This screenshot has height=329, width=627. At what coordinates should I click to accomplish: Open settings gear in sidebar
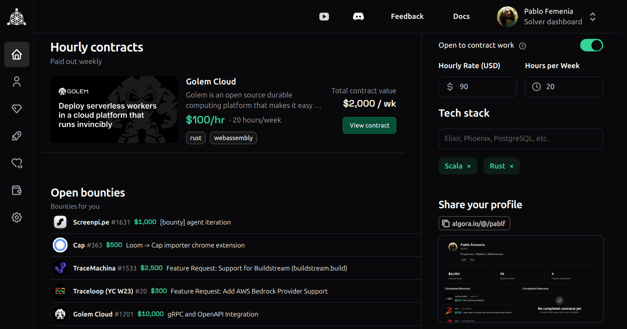coord(17,217)
